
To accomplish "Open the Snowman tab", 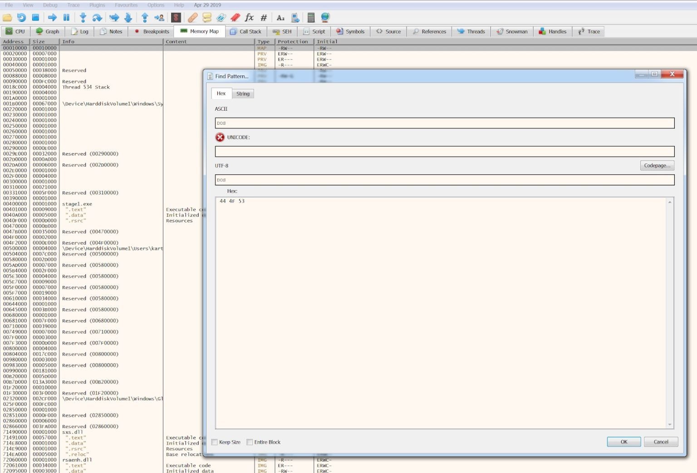I will point(512,32).
